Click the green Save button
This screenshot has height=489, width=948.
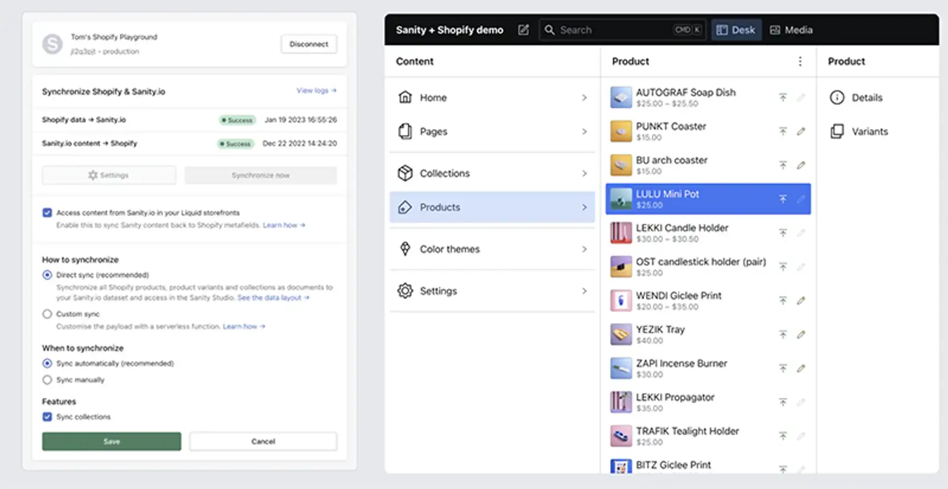point(111,441)
